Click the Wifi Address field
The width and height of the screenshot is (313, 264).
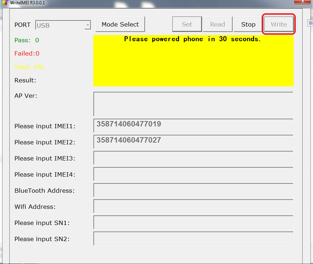point(193,206)
